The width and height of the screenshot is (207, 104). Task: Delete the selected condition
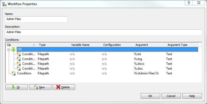coord(64,87)
